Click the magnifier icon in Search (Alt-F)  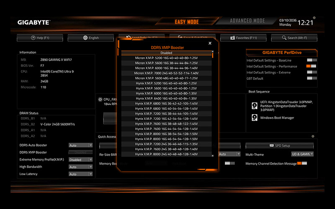(x=284, y=38)
